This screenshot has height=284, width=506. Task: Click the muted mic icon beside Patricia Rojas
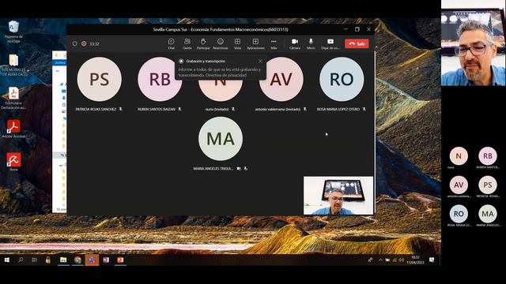pos(121,109)
